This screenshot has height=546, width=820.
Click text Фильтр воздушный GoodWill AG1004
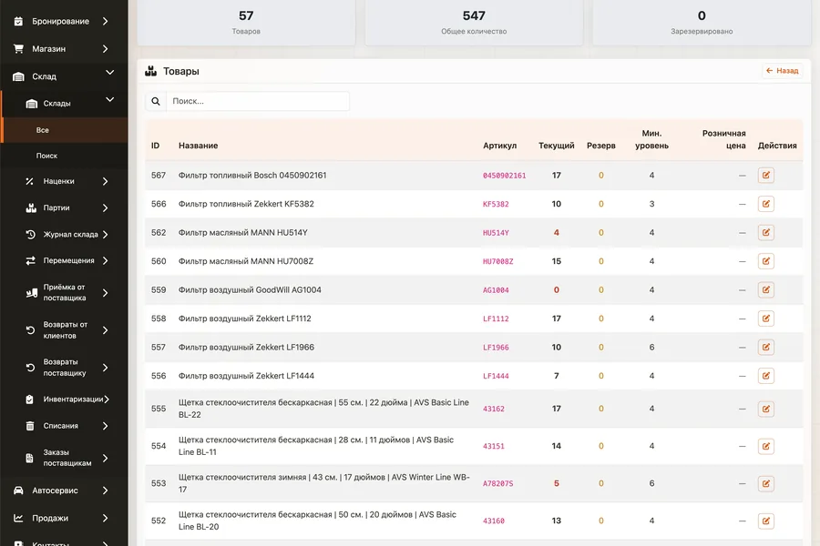pos(250,290)
